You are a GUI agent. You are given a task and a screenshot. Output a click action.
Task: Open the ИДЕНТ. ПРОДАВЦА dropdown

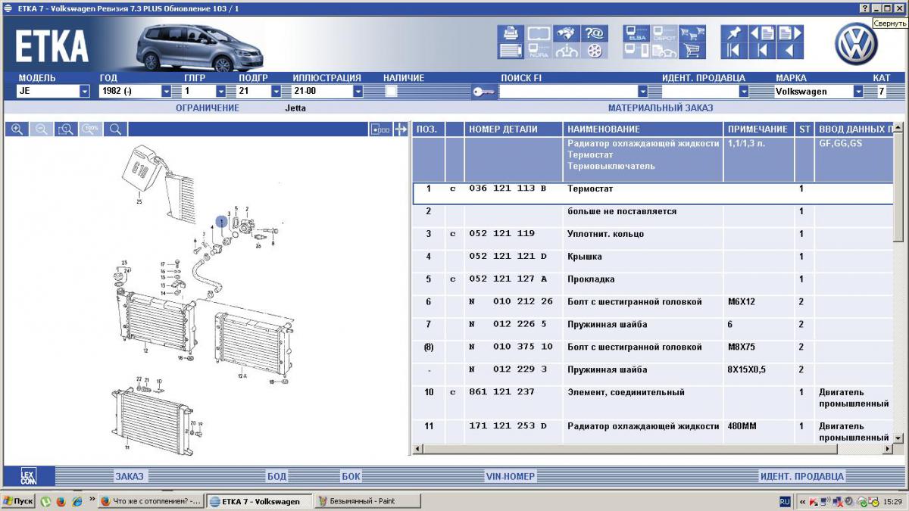(x=744, y=92)
